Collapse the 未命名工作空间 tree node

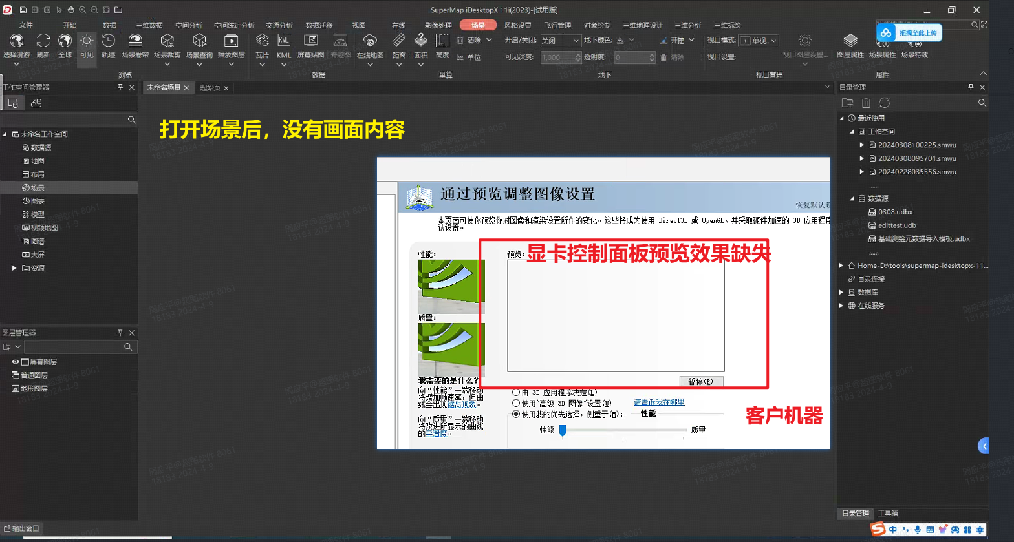5,134
